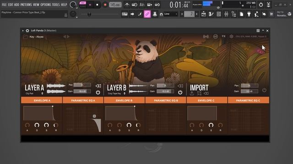Click the undo history circular arrow icon
The image size is (293, 164).
[x=261, y=5]
